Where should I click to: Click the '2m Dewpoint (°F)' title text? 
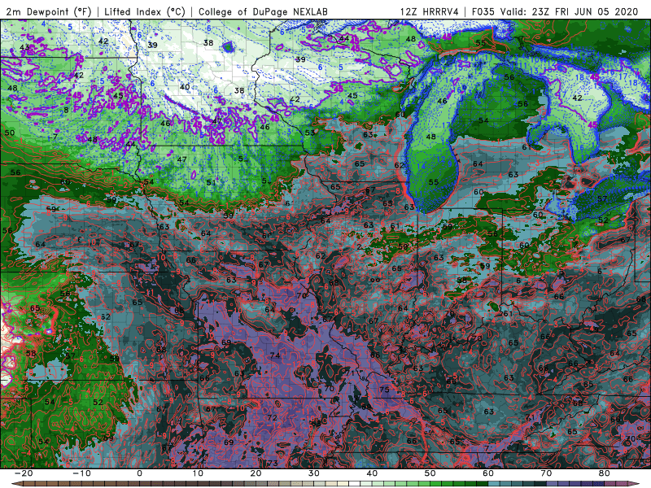tap(48, 12)
